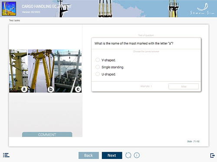Image resolution: width=217 pixels, height=162 pixels.
Task: Click the Miss button
Action: pyautogui.click(x=184, y=86)
